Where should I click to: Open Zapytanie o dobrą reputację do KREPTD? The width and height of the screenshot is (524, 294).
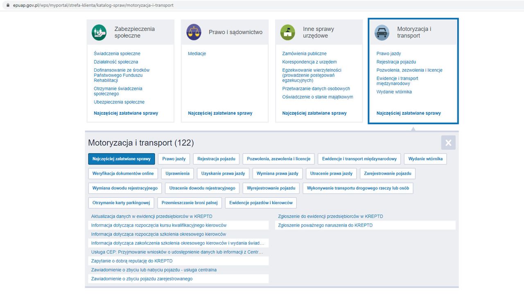[132, 261]
